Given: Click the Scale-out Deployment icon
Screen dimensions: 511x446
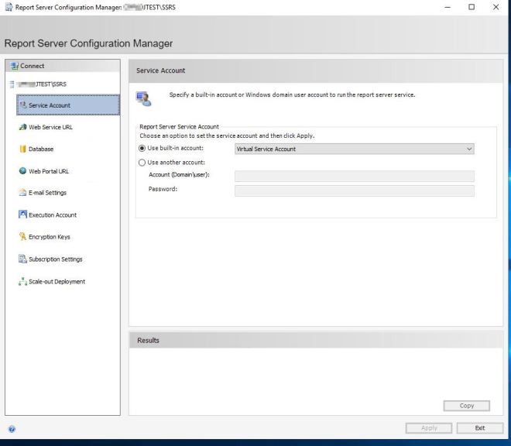Looking at the screenshot, I should pyautogui.click(x=22, y=281).
